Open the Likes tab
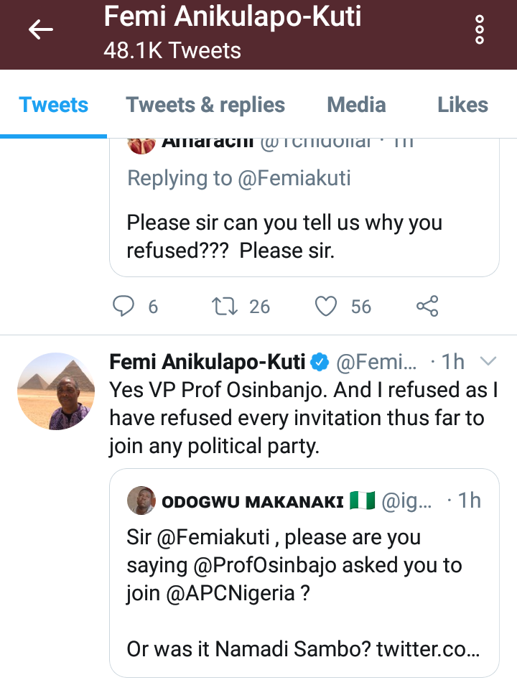 click(462, 105)
